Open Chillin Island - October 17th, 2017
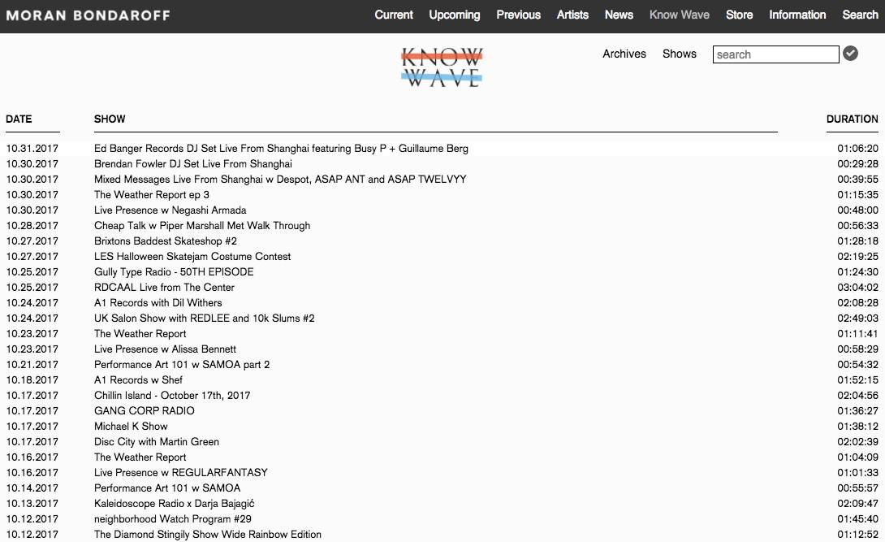The image size is (885, 542). (x=172, y=395)
